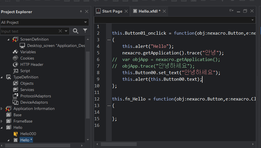
Task: Open the function list combo box
Action: pos(175,20)
